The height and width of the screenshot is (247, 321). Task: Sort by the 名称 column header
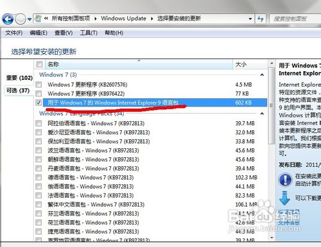pyautogui.click(x=138, y=64)
